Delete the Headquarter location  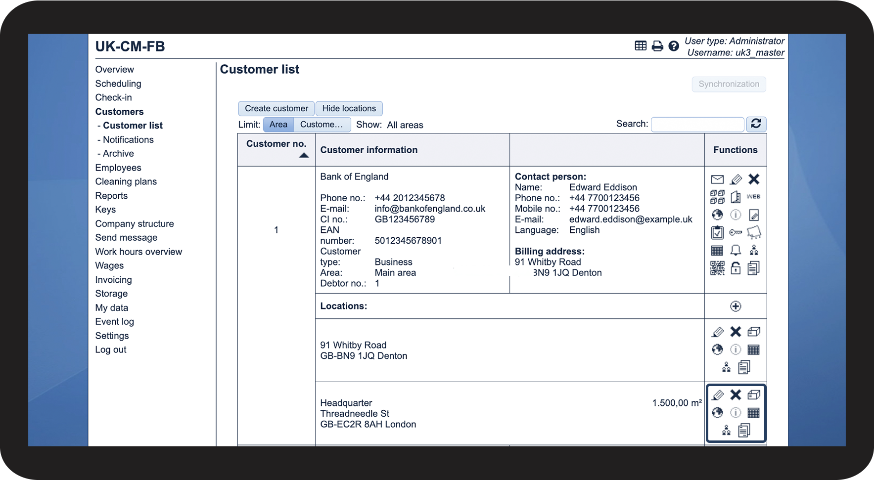736,394
